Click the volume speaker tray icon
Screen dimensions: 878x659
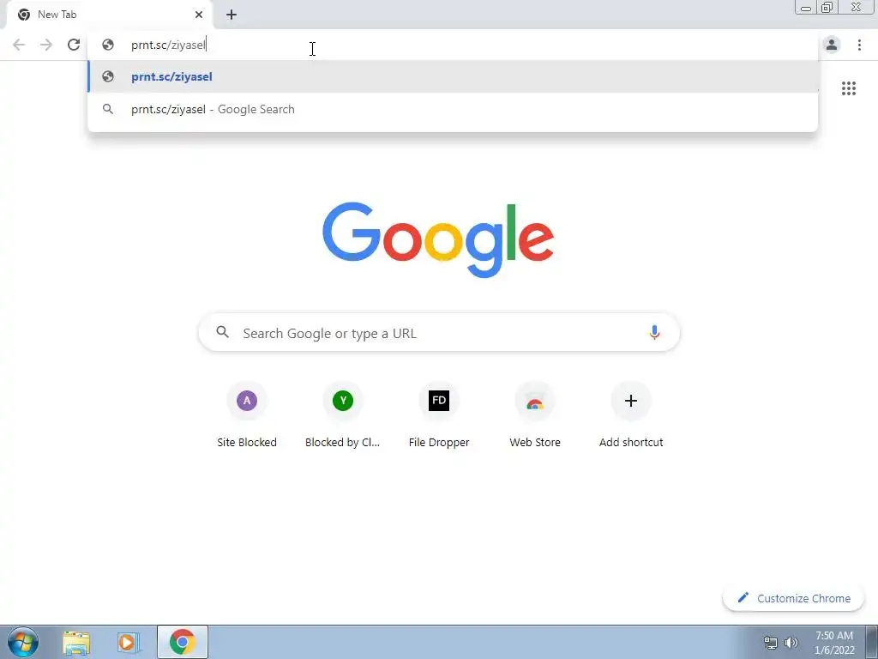coord(791,643)
